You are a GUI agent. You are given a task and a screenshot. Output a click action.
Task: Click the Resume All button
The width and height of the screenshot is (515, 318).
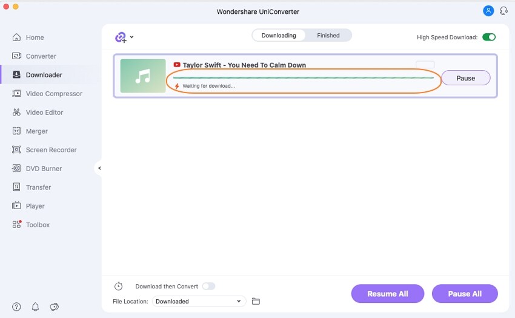(x=388, y=293)
